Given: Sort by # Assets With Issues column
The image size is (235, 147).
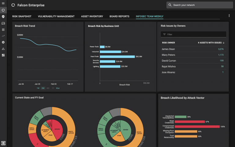Looking at the screenshot, I should pos(211,43).
